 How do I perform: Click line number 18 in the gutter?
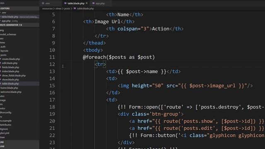pyautogui.click(x=52, y=107)
